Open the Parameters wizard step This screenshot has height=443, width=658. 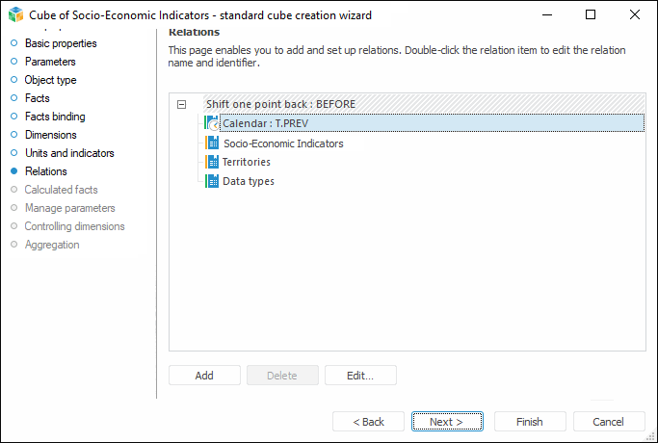[50, 62]
